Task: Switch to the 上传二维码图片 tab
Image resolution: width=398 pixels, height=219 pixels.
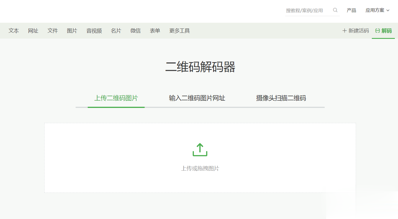Action: tap(116, 98)
